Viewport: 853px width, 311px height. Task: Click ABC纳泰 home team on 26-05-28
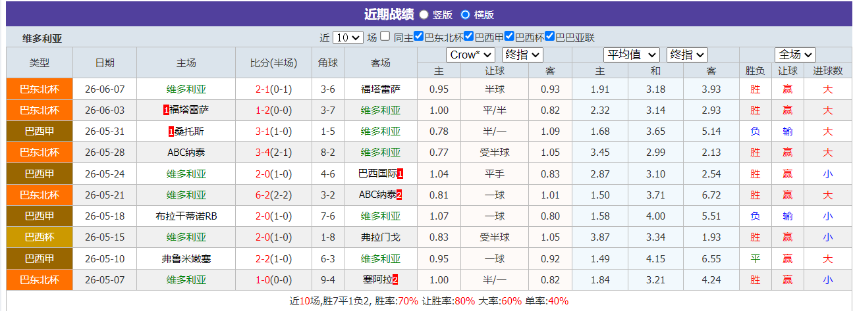(x=186, y=152)
